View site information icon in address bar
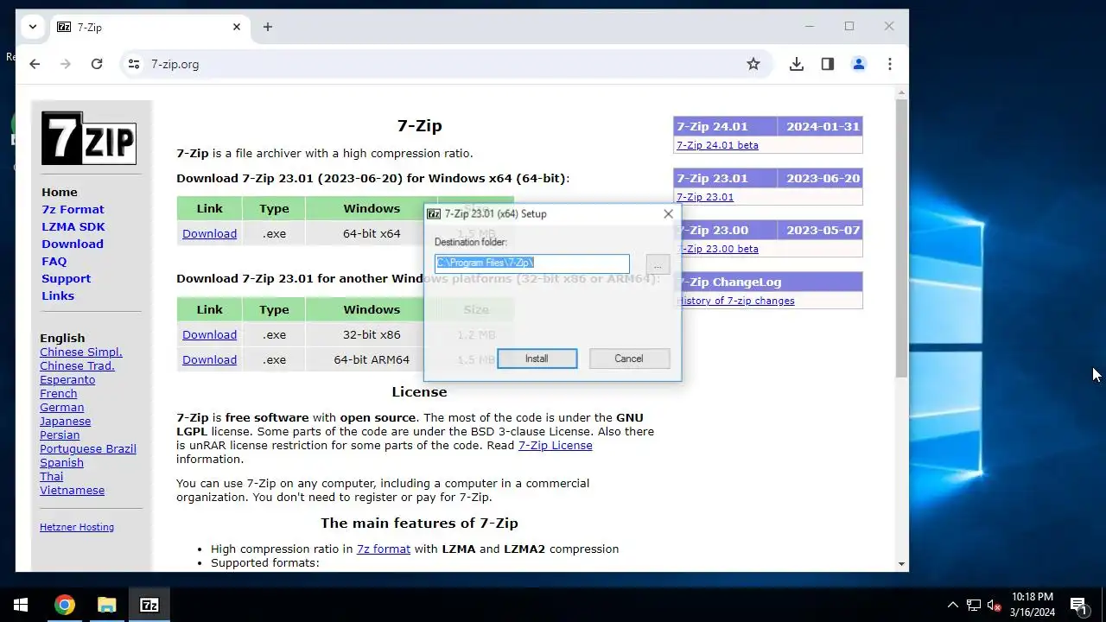This screenshot has height=622, width=1106. (x=133, y=64)
